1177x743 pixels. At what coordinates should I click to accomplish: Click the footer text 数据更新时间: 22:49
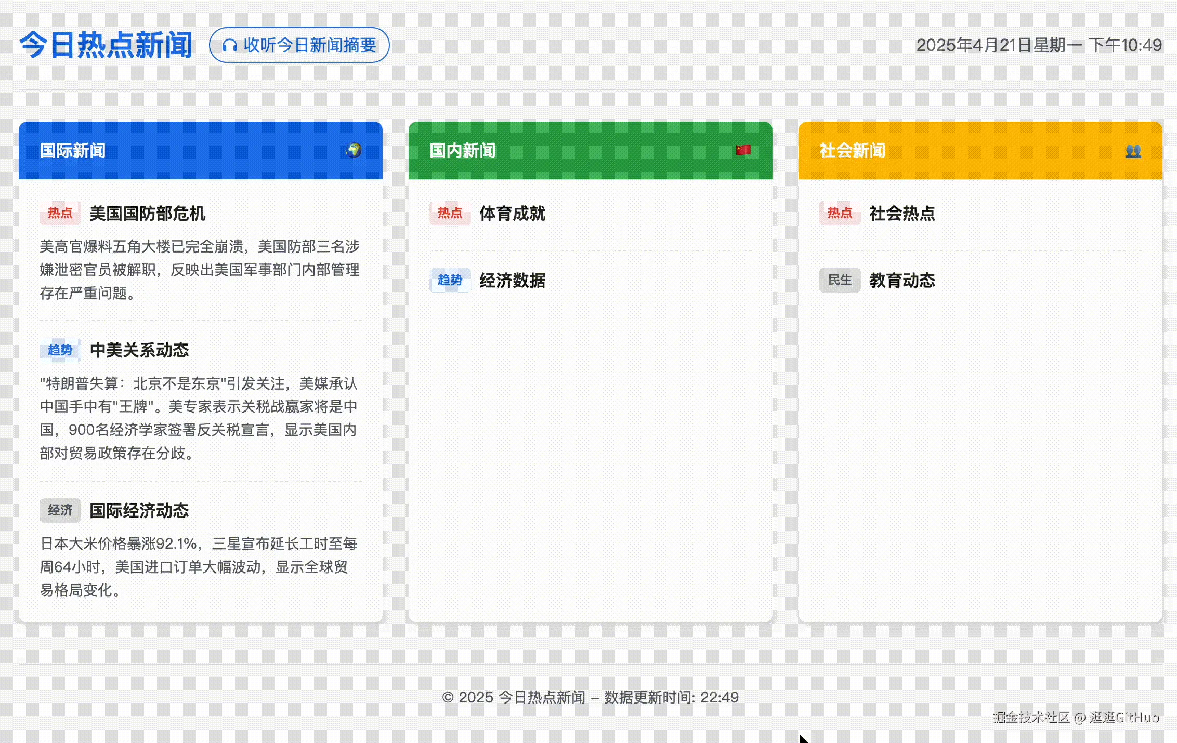coord(671,697)
